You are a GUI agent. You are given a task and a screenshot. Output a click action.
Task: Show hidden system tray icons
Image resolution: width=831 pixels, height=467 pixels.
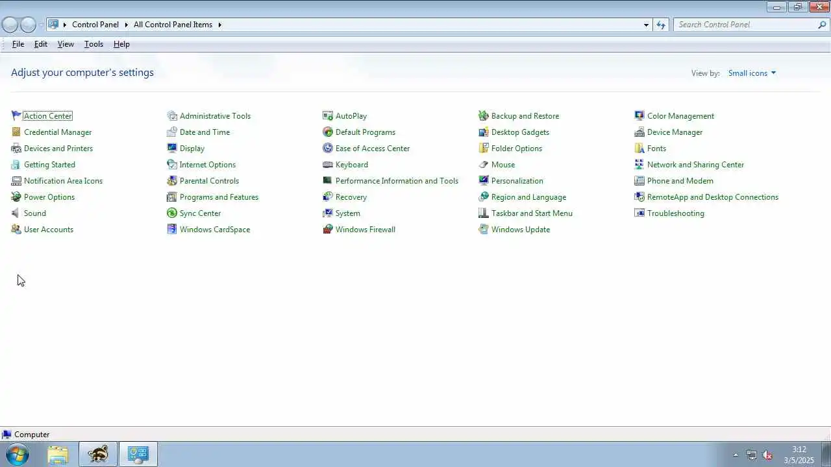point(736,455)
